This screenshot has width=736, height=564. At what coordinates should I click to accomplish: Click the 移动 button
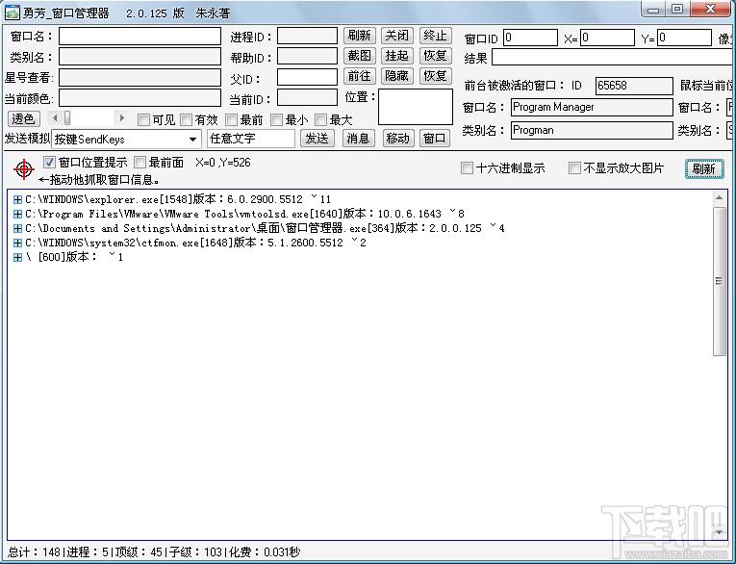(x=398, y=139)
